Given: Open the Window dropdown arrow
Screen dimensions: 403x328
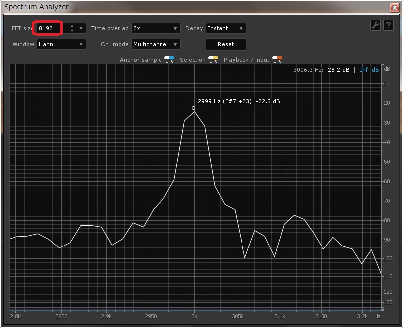Looking at the screenshot, I should coord(81,44).
